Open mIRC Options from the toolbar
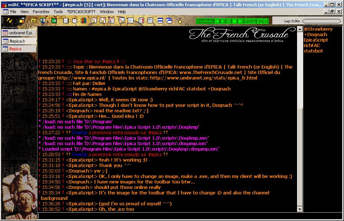This screenshot has width=344, height=221. tap(22, 21)
